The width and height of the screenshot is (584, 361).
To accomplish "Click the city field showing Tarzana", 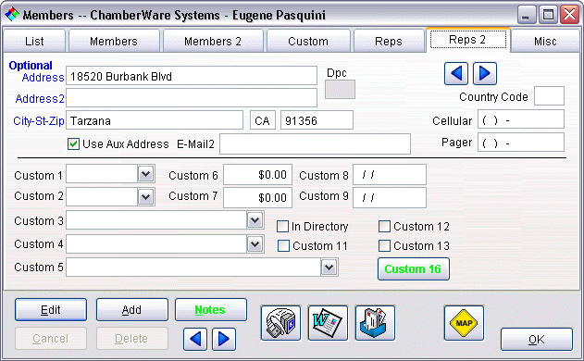I will point(155,120).
